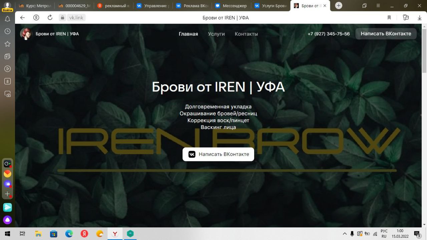
Task: Click the vk.link address field
Action: click(x=76, y=18)
